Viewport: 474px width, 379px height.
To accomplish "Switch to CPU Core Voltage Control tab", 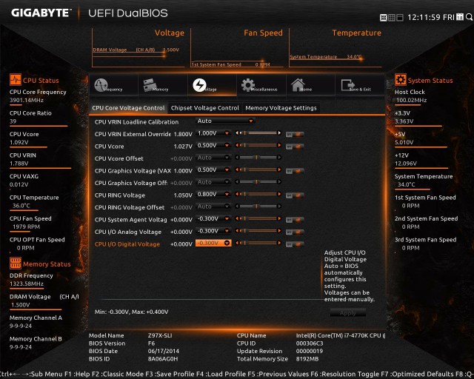I will [128, 108].
